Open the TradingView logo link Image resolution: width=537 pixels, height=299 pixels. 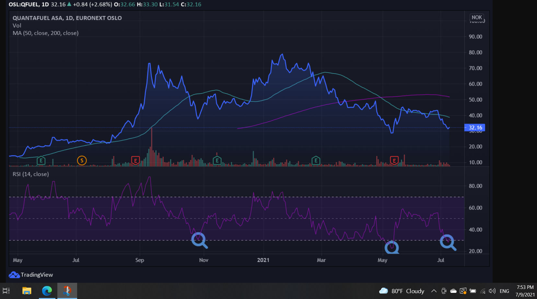[31, 275]
